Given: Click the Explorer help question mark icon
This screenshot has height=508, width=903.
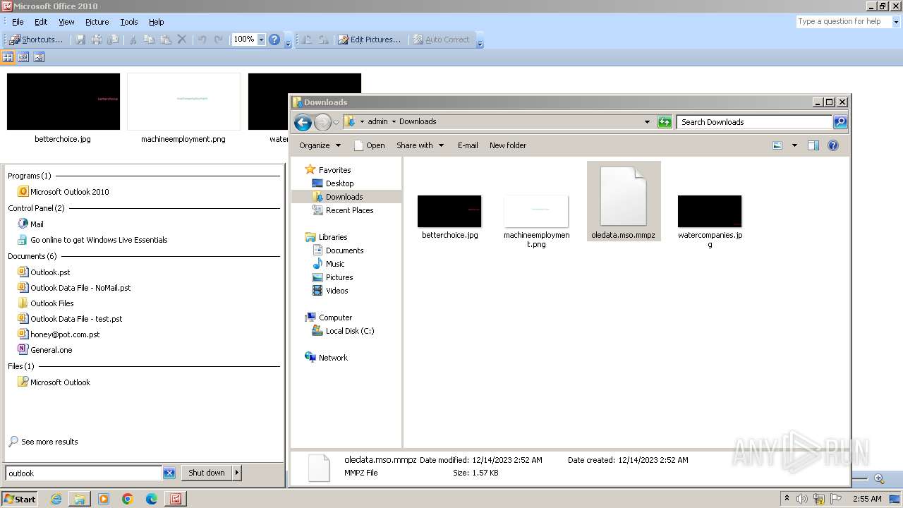Looking at the screenshot, I should pyautogui.click(x=833, y=145).
